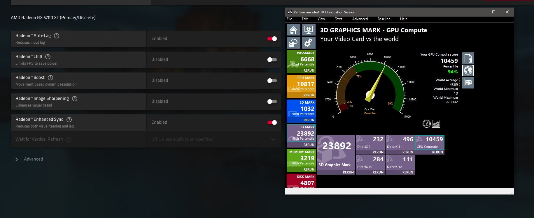This screenshot has width=534, height=218.
Task: Open the large 3D Graphics Mark tile
Action: click(336, 155)
